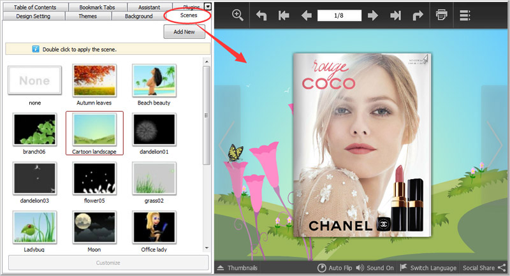The image size is (510, 276).
Task: Open the tabs overflow dropdown arrow
Action: pyautogui.click(x=208, y=6)
